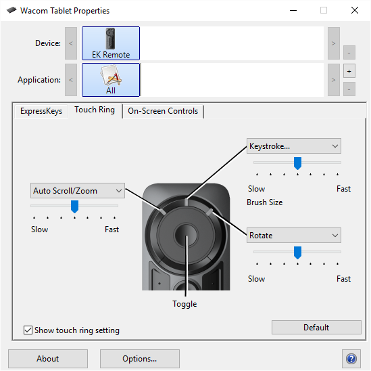The width and height of the screenshot is (371, 371).
Task: Click the blue help question mark icon
Action: click(x=351, y=359)
